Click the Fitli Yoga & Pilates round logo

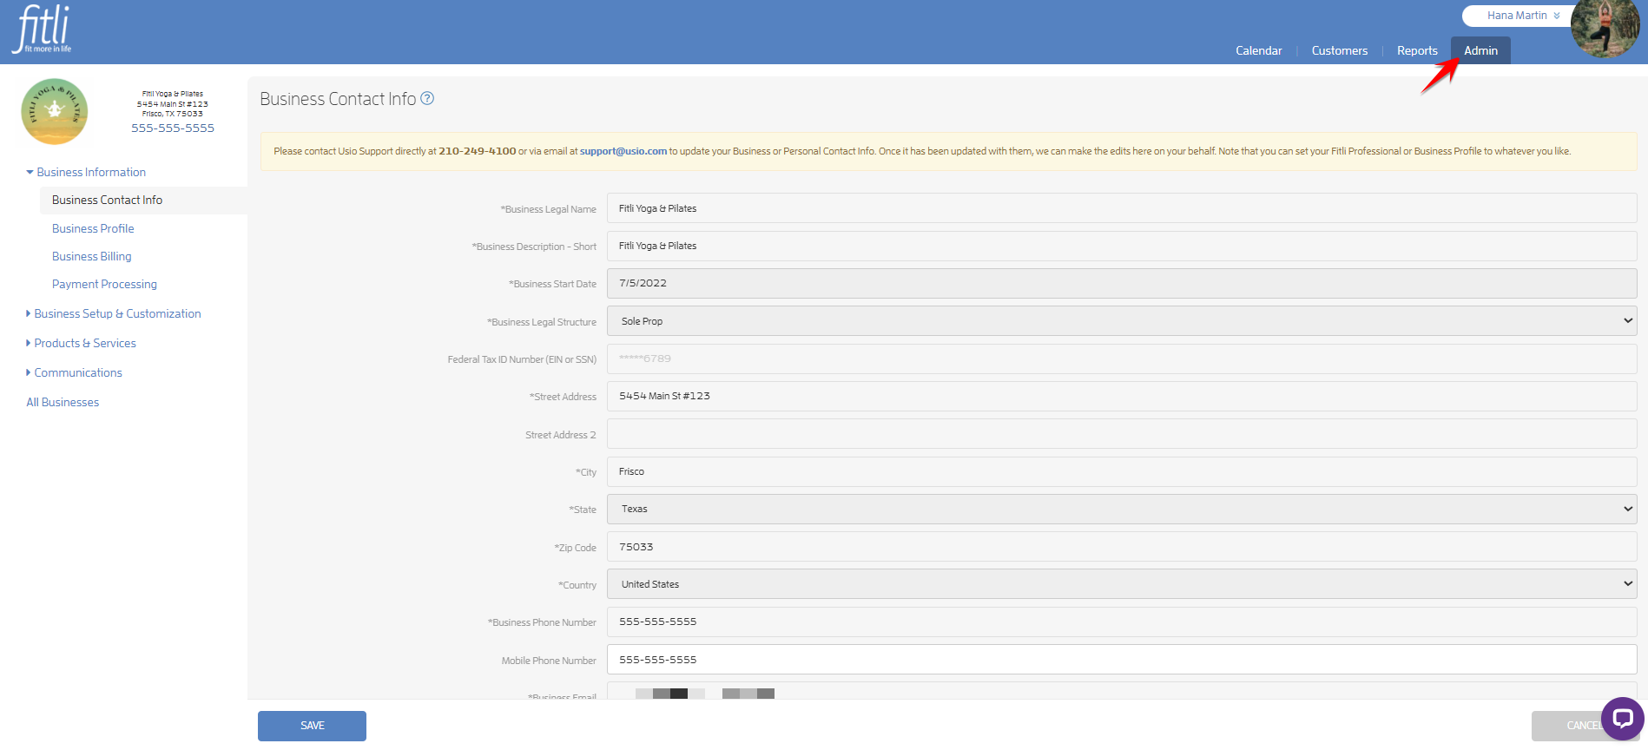click(x=55, y=111)
